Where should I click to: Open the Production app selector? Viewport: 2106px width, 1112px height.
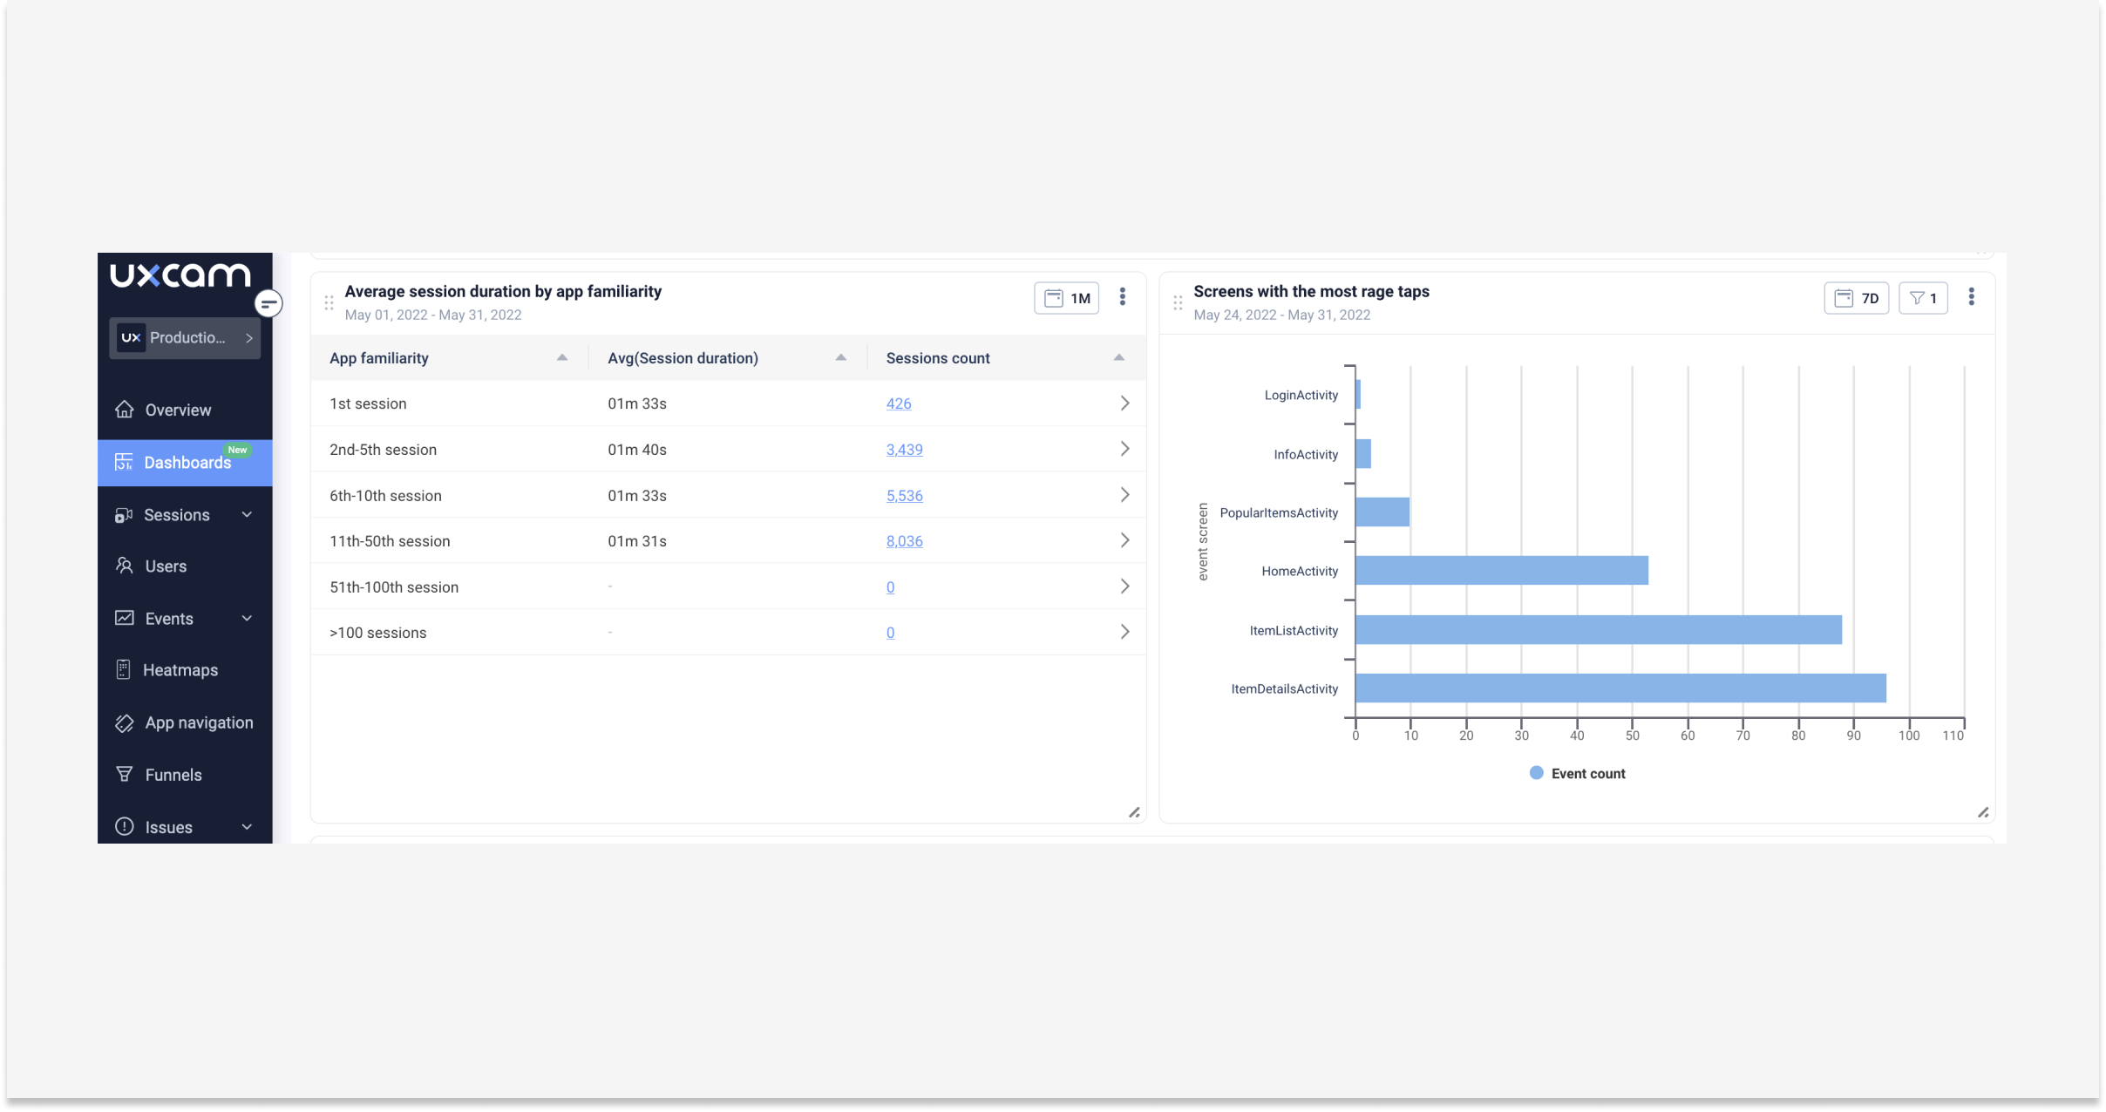coord(185,338)
